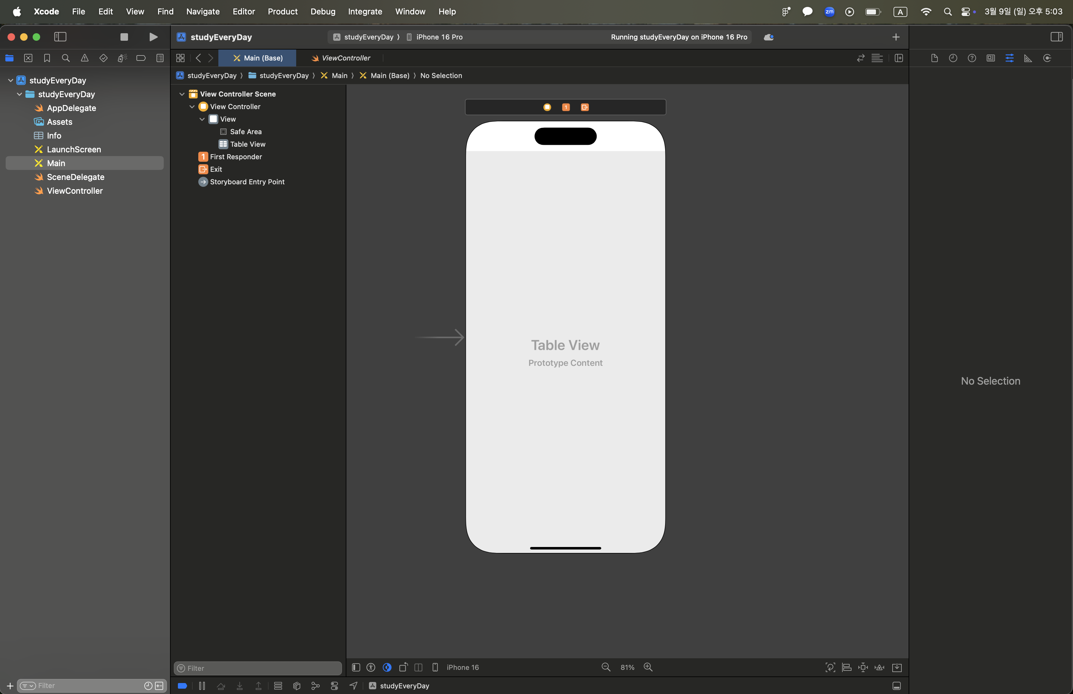Open the Attributes inspector icon
Viewport: 1073px width, 694px height.
[x=1009, y=58]
